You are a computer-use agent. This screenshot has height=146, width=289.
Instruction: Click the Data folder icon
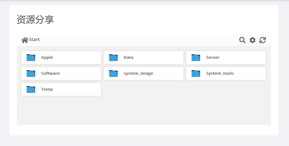[113, 58]
